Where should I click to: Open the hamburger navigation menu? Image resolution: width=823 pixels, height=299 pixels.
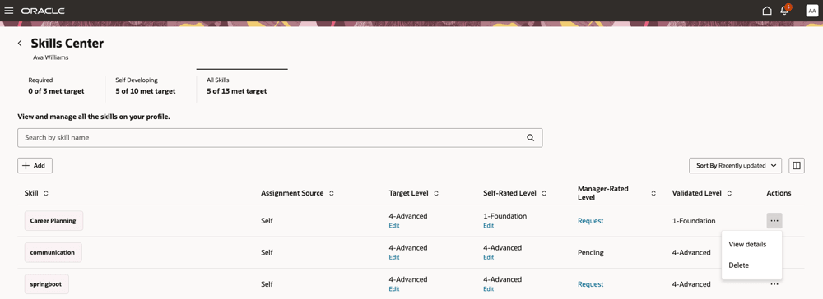[x=9, y=11]
